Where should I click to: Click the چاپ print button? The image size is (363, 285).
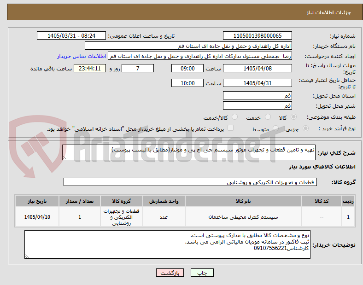tap(202, 273)
